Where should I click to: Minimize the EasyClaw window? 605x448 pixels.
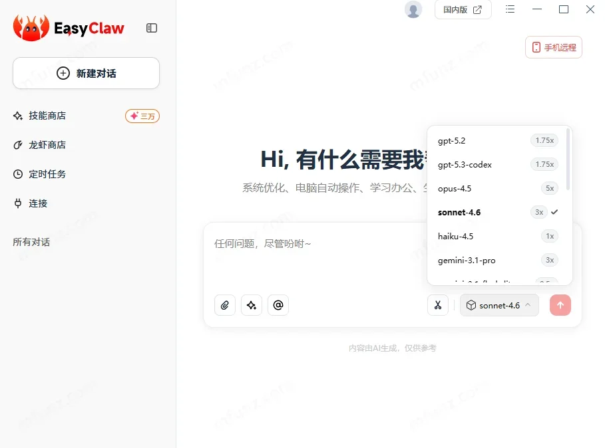tap(537, 9)
